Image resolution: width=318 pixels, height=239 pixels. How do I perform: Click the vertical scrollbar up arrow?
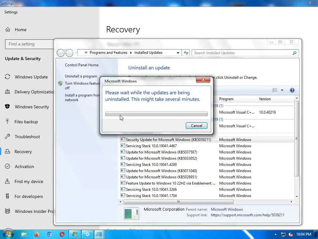(x=297, y=98)
